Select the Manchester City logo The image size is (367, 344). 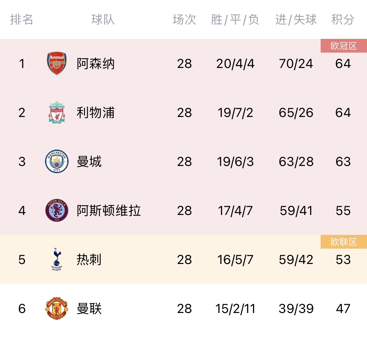[x=56, y=161]
